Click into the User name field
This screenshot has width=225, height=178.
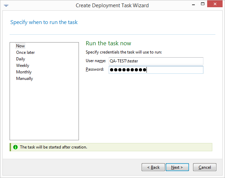[x=156, y=61]
